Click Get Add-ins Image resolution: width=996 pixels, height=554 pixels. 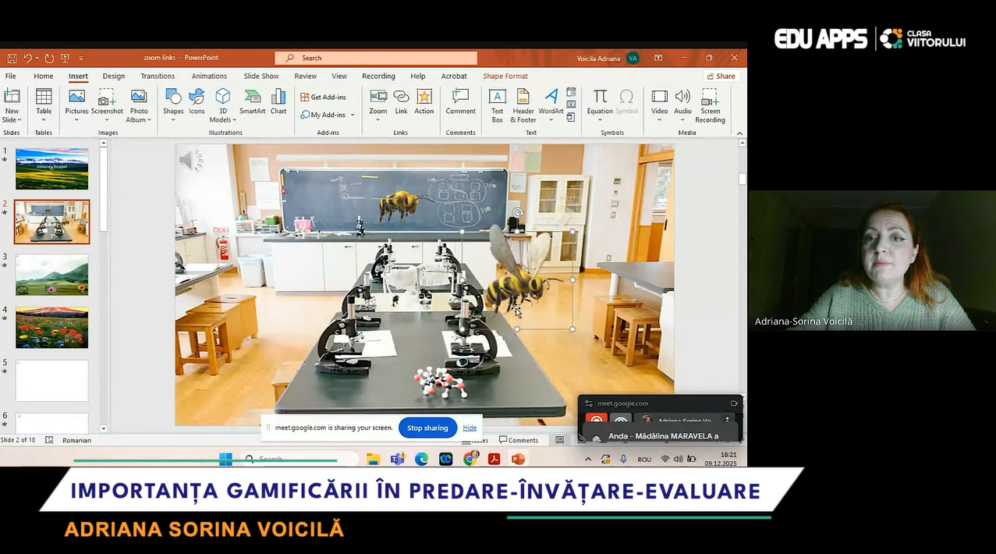coord(323,97)
